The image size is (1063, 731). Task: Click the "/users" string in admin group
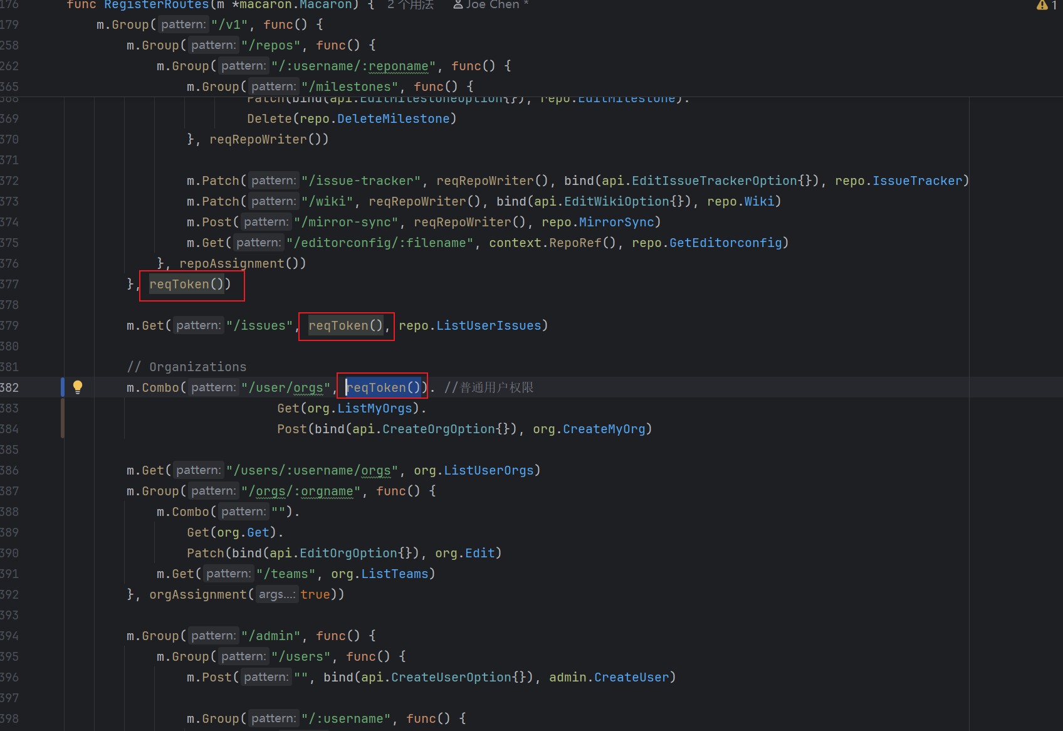coord(301,656)
